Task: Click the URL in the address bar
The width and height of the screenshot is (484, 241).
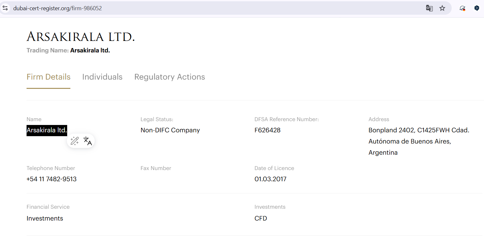Action: (x=58, y=8)
